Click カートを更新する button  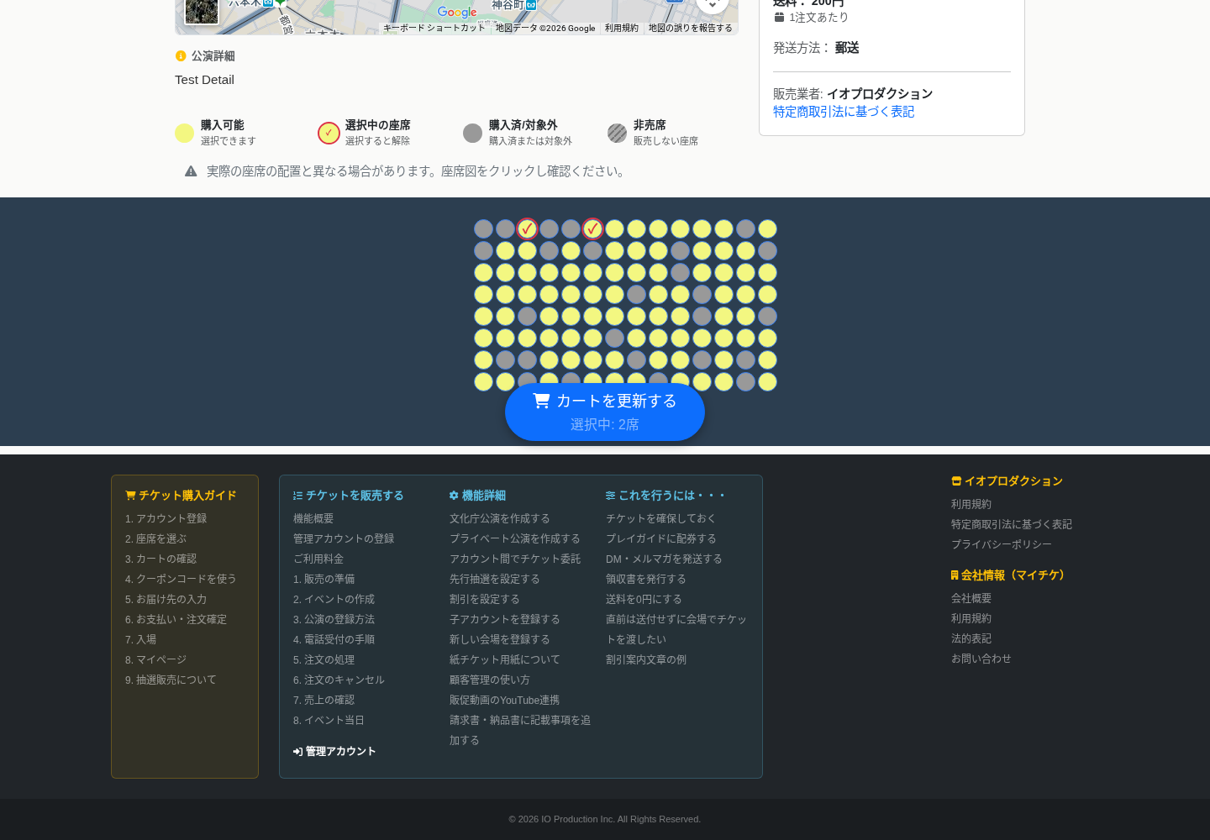click(x=605, y=412)
